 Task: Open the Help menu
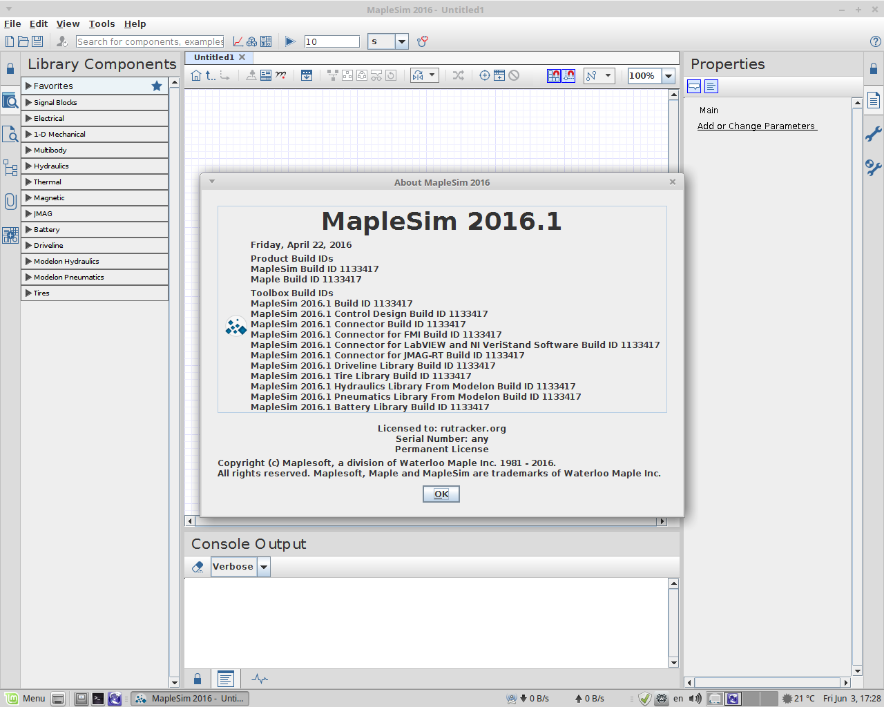(135, 23)
